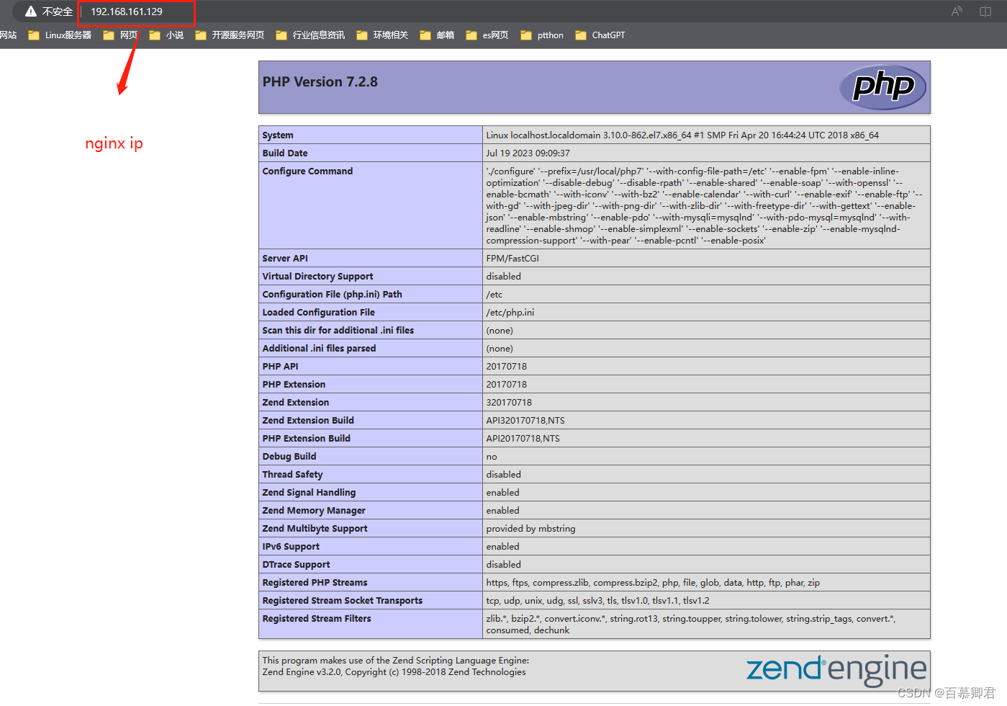
Task: Open the 邮箱 bookmark folder
Action: point(437,35)
